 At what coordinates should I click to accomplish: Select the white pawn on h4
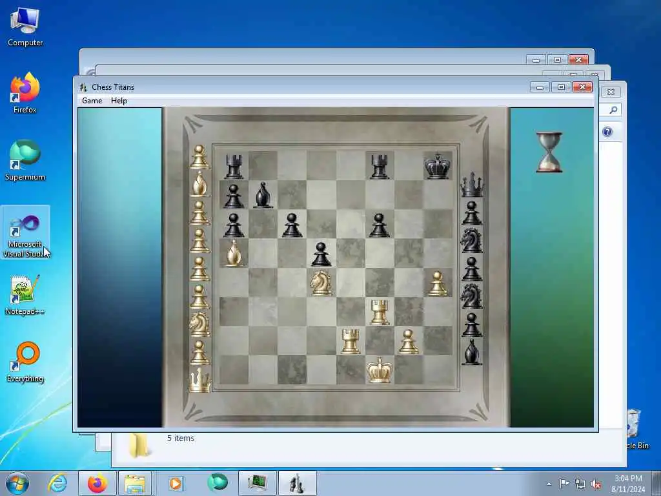pyautogui.click(x=438, y=283)
